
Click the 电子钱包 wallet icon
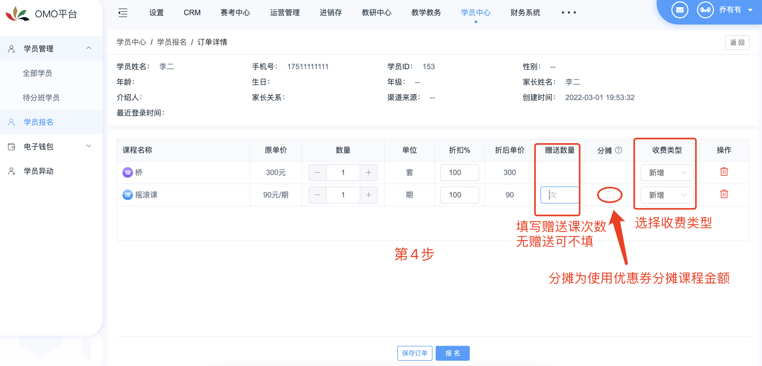click(12, 147)
